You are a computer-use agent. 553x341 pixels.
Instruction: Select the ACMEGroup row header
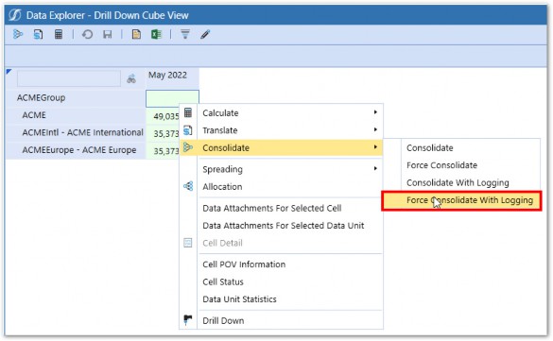pos(76,98)
